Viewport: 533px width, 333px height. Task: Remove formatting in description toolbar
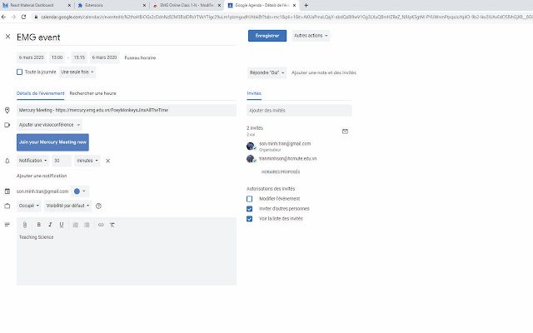(x=112, y=225)
